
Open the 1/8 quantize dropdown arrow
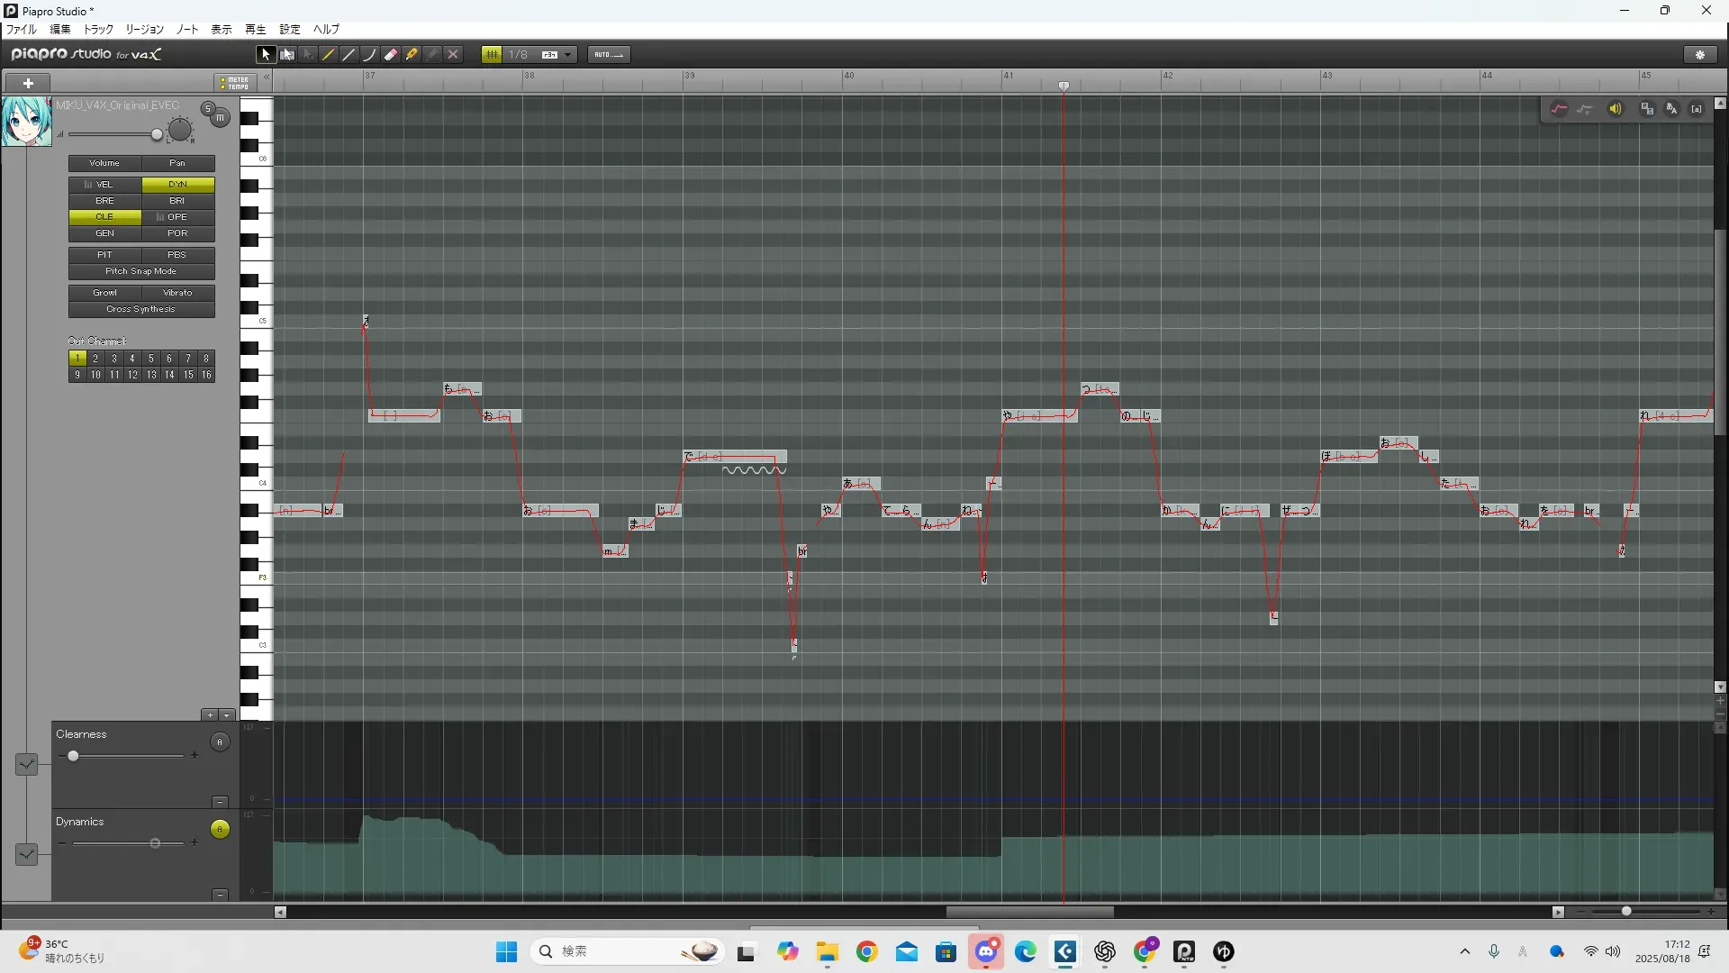[568, 55]
